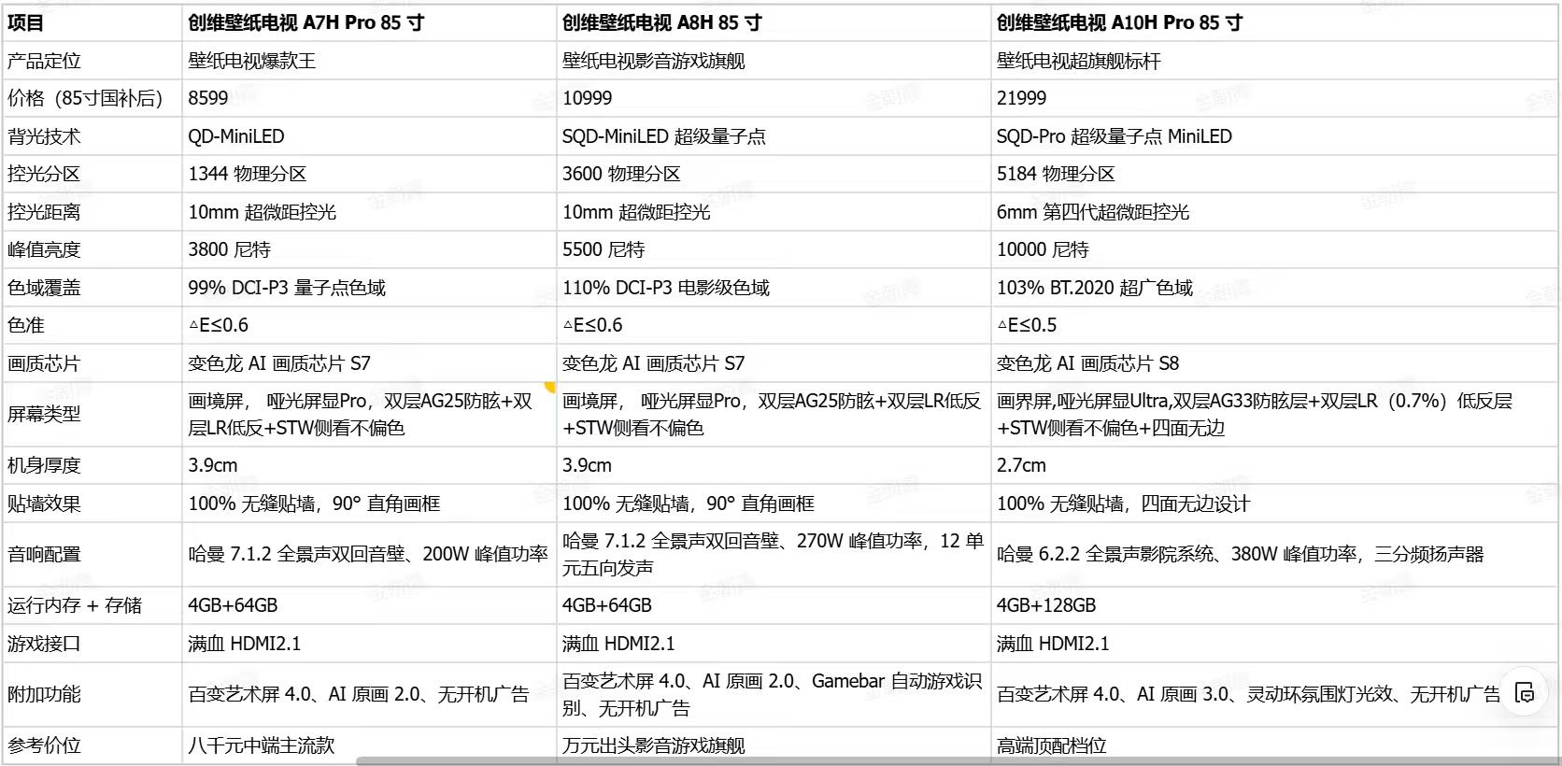This screenshot has height=766, width=1562.
Task: Select the 高端顶配档位 cell
Action: (1274, 745)
